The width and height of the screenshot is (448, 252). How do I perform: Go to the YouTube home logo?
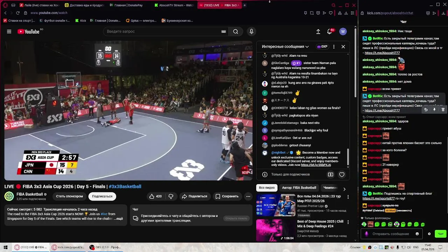click(x=28, y=31)
